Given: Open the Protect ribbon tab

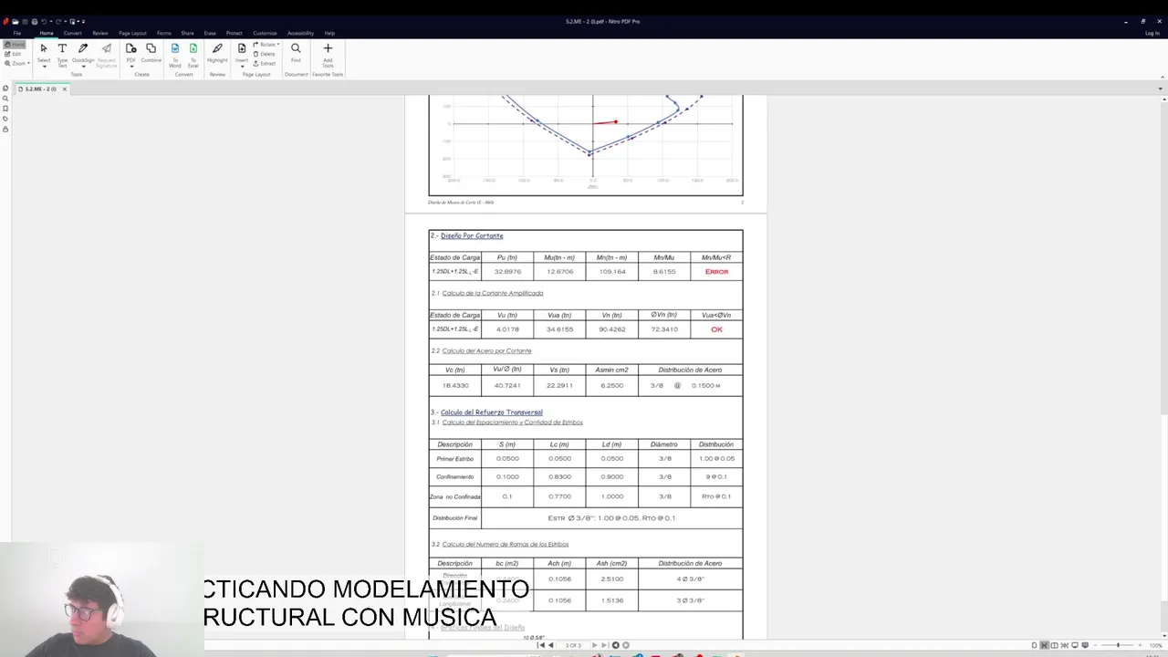Looking at the screenshot, I should click(235, 33).
